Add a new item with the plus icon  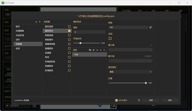[93, 50]
